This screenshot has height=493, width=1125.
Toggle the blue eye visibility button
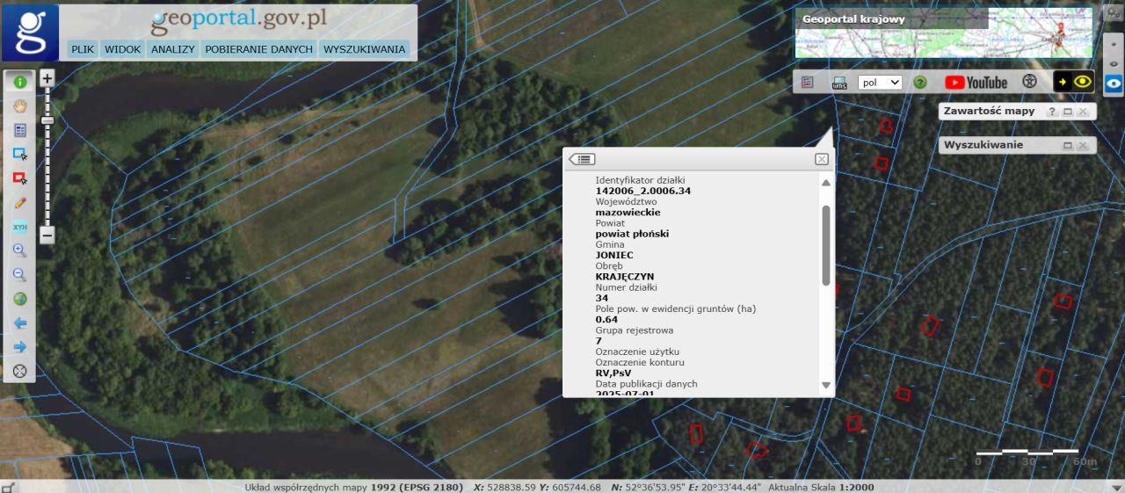(x=1114, y=83)
